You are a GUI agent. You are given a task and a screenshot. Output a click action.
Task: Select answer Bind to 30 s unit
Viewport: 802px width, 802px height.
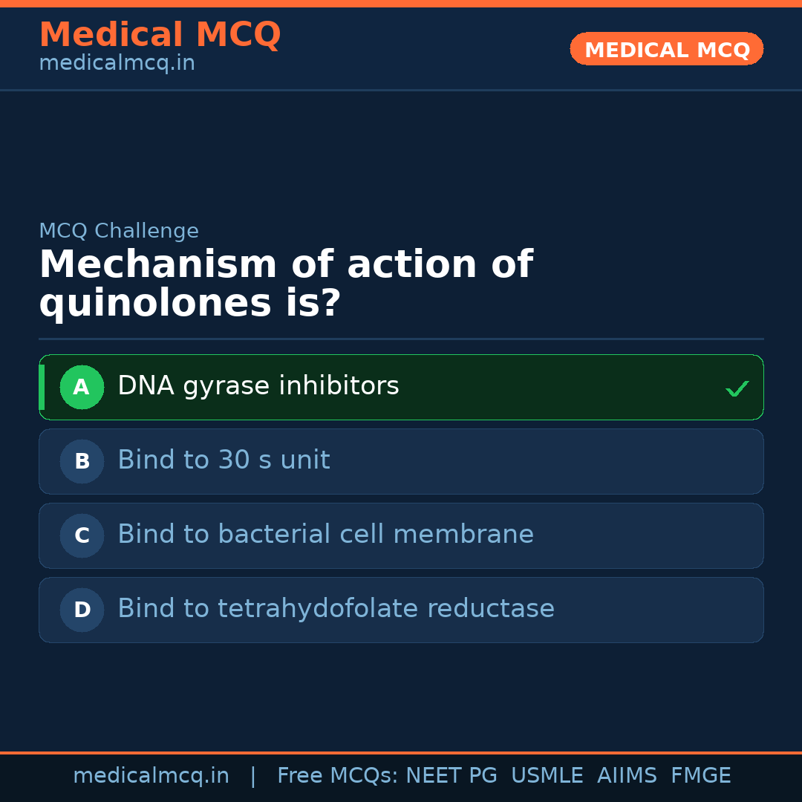coord(224,460)
